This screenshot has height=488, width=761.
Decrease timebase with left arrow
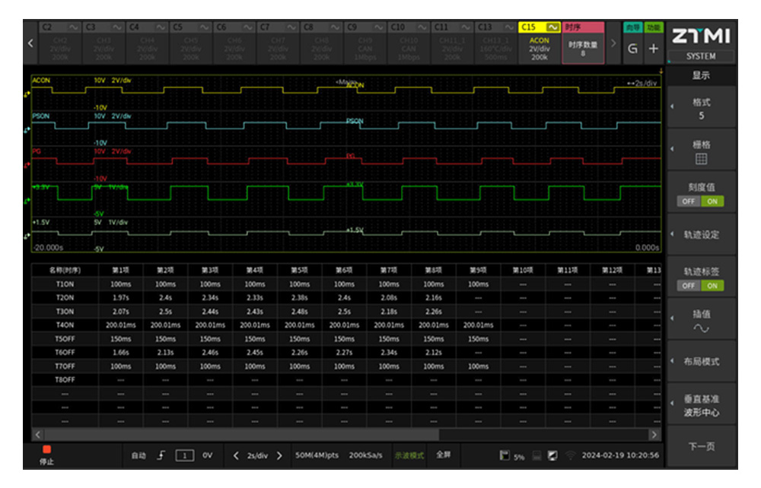(236, 455)
